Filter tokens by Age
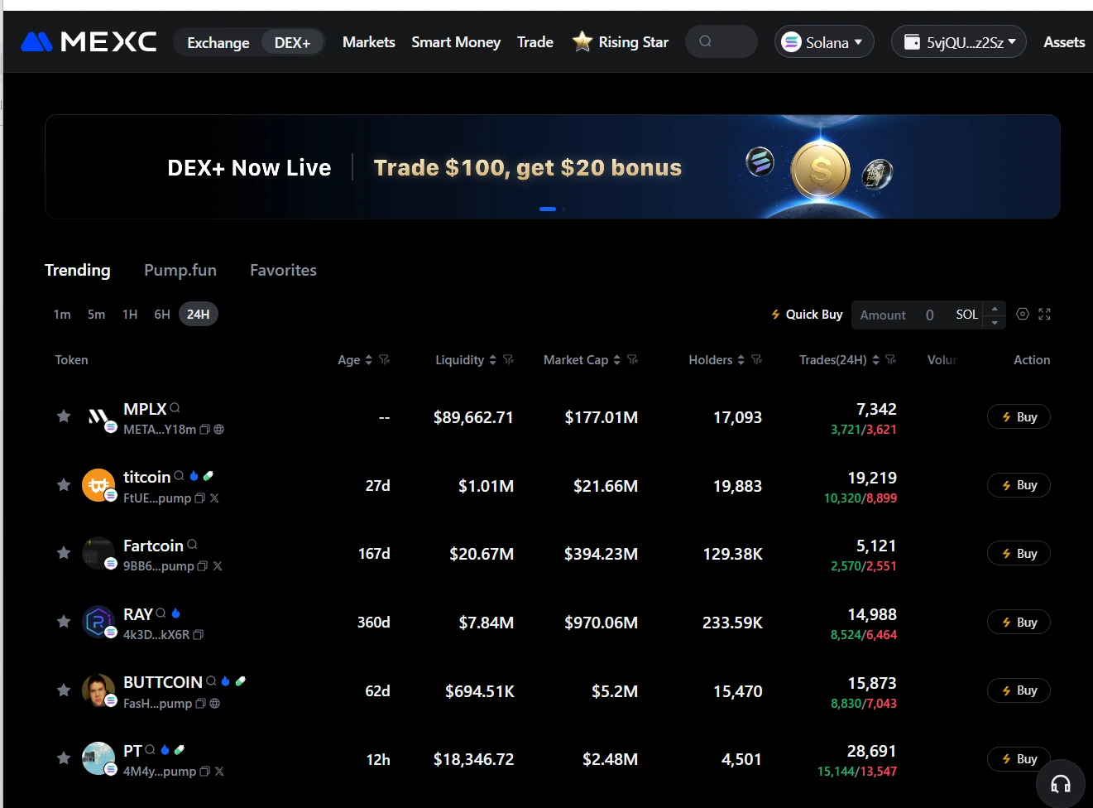This screenshot has height=808, width=1093. [x=384, y=359]
